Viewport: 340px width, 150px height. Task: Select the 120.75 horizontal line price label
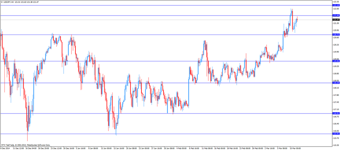[336, 35]
